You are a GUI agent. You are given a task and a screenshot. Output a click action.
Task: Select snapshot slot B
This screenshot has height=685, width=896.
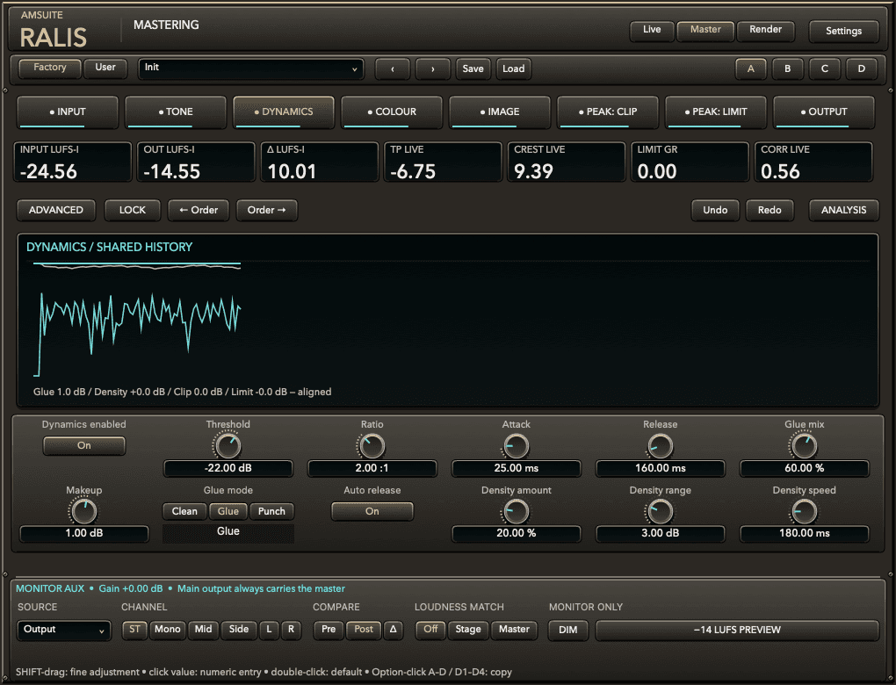click(787, 68)
